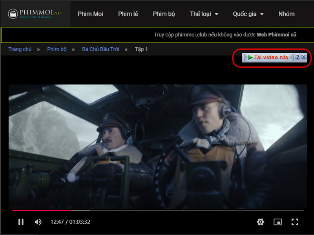314x235 pixels.
Task: Expand the Thể loại dropdown
Action: click(204, 14)
